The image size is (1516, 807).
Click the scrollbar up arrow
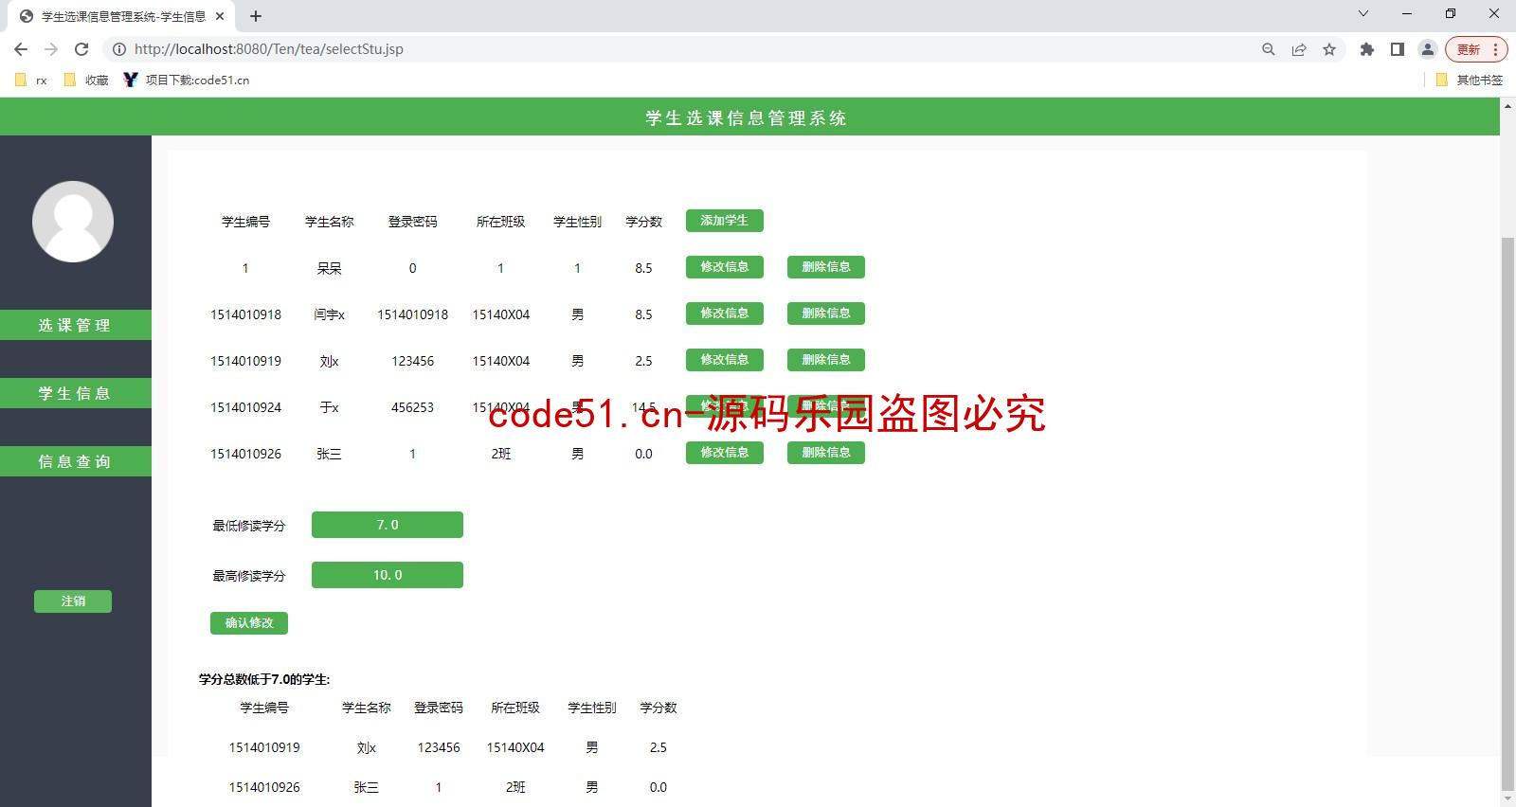point(1507,105)
